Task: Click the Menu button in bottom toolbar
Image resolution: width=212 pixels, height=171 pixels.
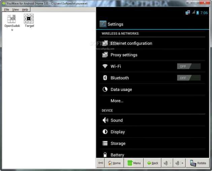Action: pos(134,163)
